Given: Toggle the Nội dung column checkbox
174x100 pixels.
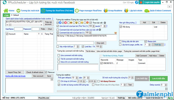Looking at the screenshot, I should pyautogui.click(x=121, y=27).
